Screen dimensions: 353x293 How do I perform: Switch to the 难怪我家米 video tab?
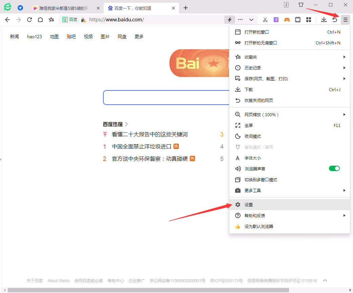point(63,8)
